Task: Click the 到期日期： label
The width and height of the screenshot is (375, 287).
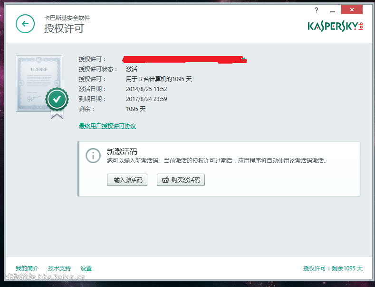Action: click(92, 99)
